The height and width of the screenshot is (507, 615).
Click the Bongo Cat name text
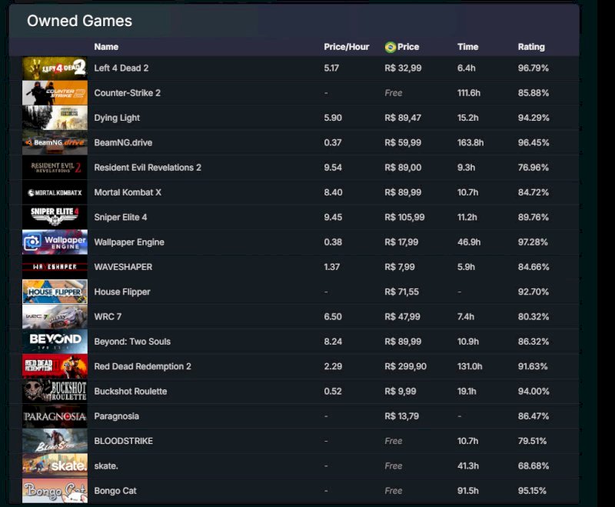[115, 491]
